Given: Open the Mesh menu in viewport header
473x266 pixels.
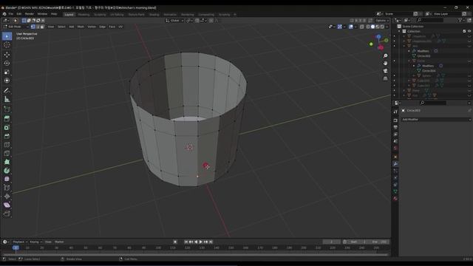Looking at the screenshot, I should click(x=81, y=27).
